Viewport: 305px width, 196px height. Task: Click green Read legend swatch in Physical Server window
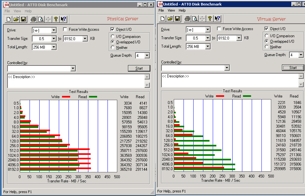click(x=93, y=97)
